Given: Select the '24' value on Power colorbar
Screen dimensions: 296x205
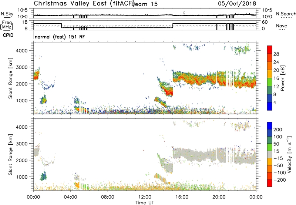Looking at the screenshot, I should pyautogui.click(x=276, y=62).
